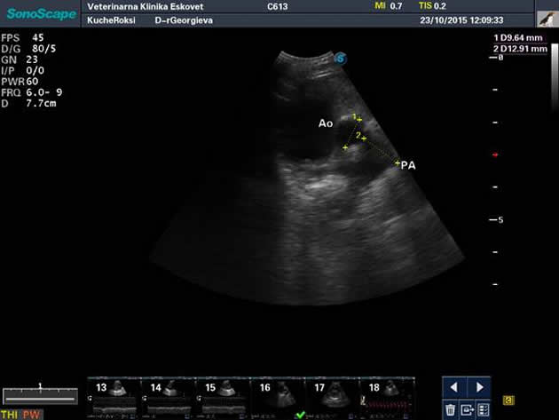Click the FRQ 6.0- 9 frequency parameter
This screenshot has width=559, height=420.
coord(32,92)
